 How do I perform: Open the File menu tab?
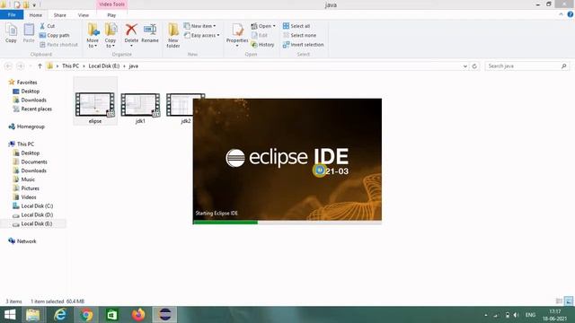[x=12, y=14]
